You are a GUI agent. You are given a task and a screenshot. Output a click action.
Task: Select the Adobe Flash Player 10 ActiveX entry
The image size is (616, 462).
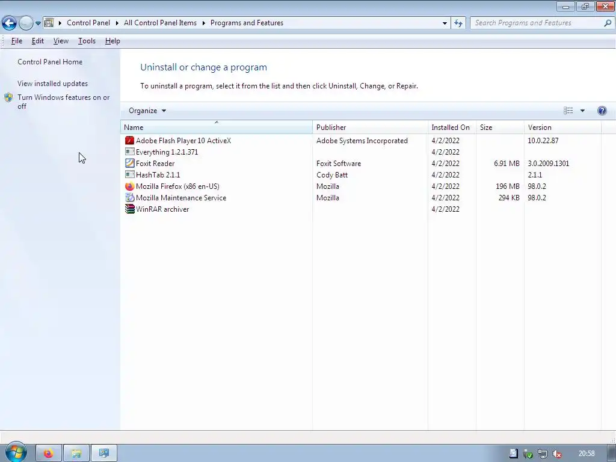tap(183, 140)
